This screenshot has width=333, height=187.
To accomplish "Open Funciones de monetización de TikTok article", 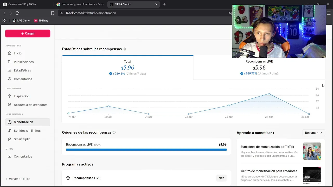I will pyautogui.click(x=267, y=147).
